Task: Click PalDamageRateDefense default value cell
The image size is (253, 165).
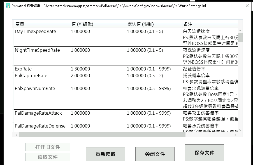Action: coord(154,127)
